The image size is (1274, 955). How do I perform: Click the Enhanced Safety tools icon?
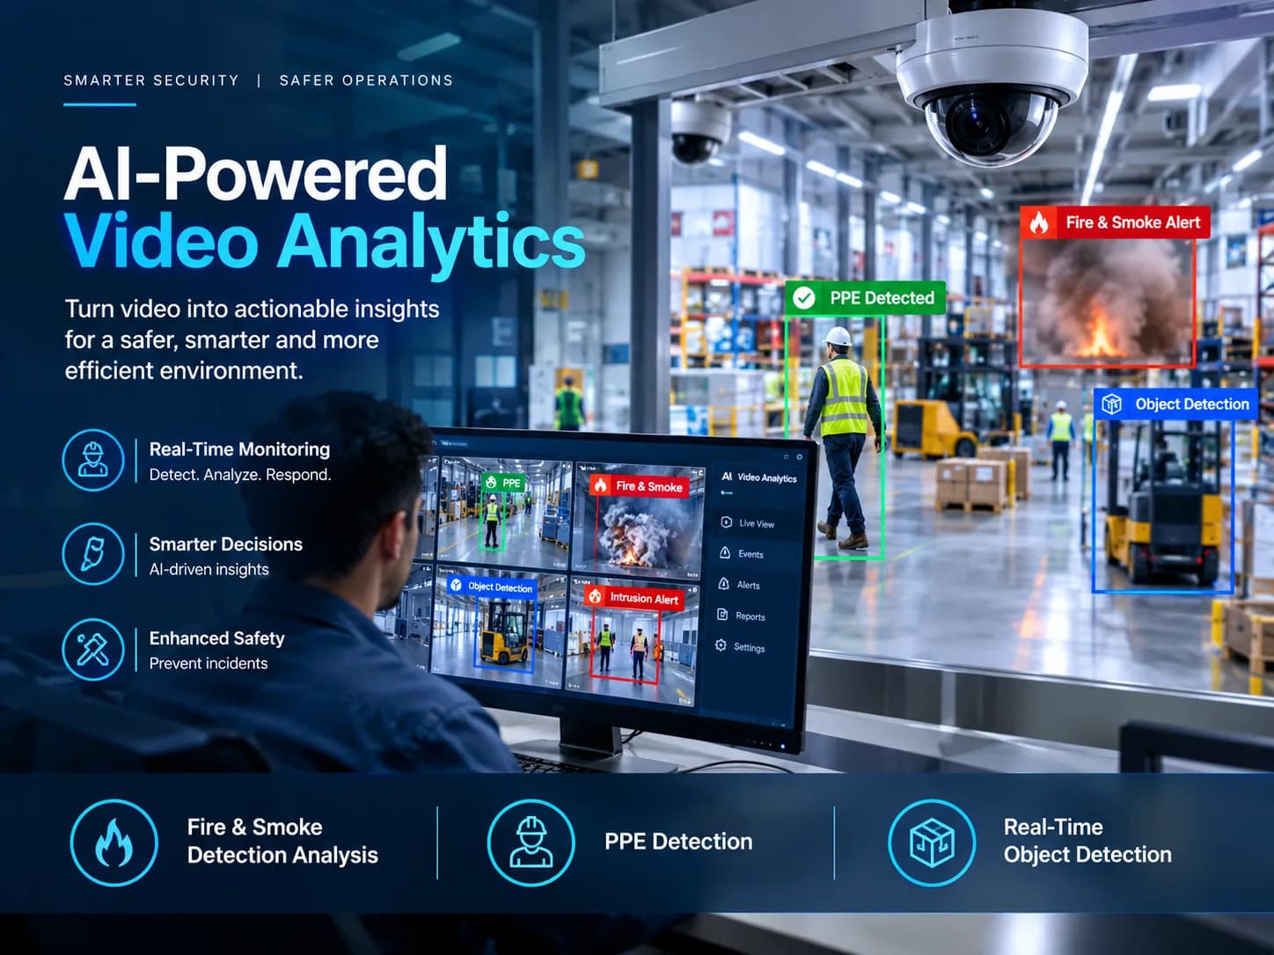coord(92,649)
